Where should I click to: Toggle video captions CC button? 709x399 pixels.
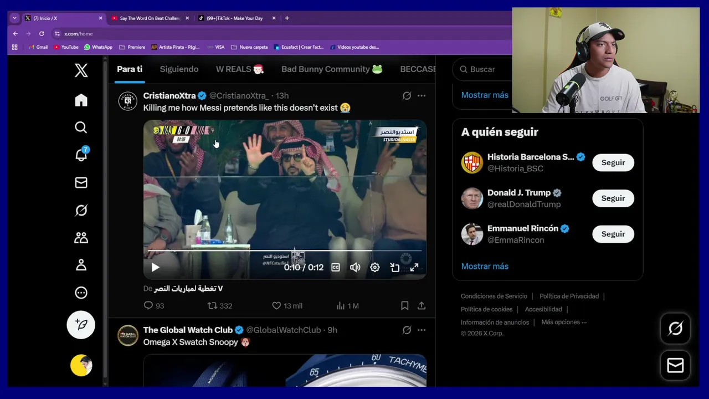(x=336, y=268)
